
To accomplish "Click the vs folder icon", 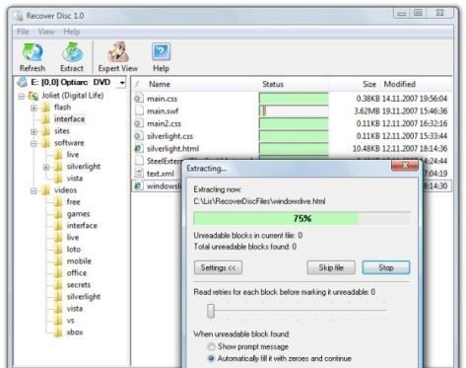I will tap(58, 321).
